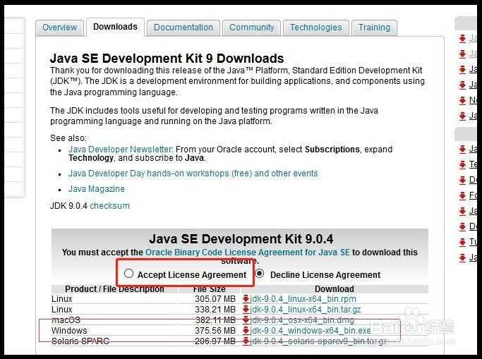Download jdk-9.0.4_linux-x64_bin.tar.gz file

(x=306, y=310)
